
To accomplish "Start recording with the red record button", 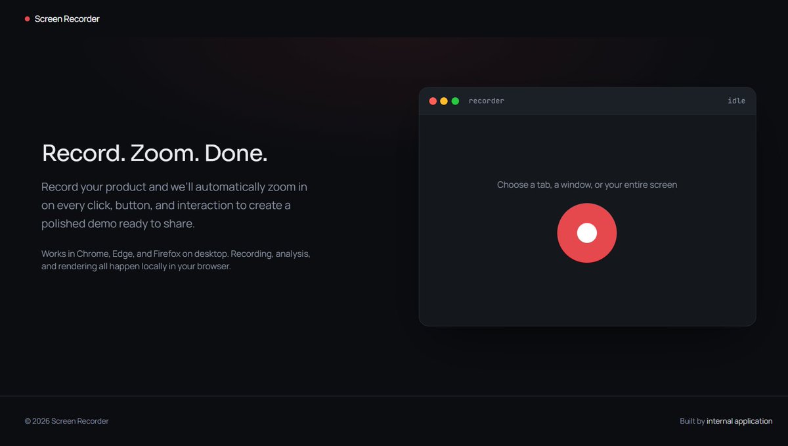I will (x=586, y=233).
